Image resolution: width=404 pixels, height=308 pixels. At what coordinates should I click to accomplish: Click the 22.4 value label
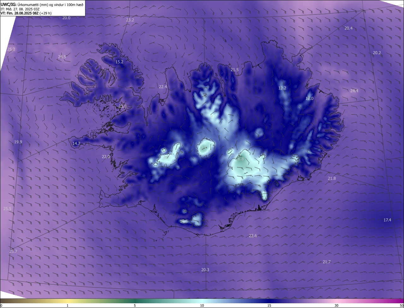(163, 87)
